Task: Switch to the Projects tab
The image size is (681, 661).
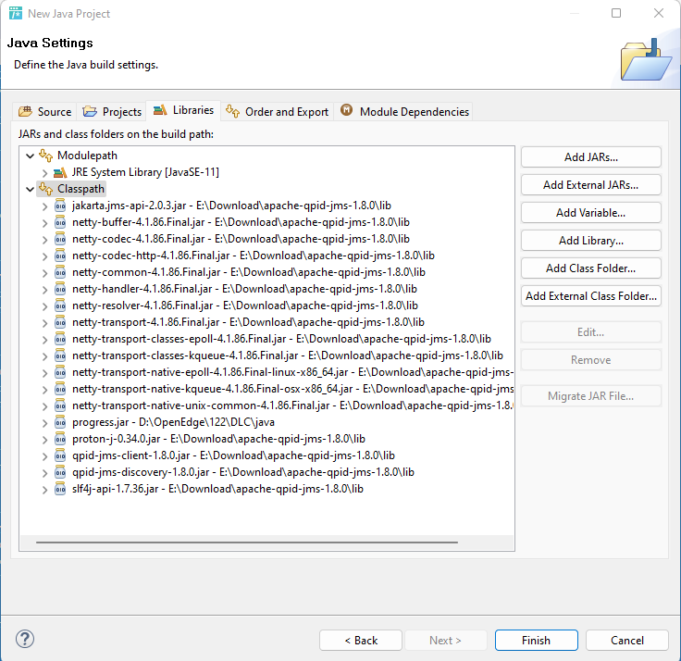Action: point(113,112)
